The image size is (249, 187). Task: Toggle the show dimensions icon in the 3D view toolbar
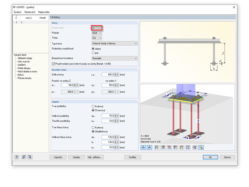[143, 147]
